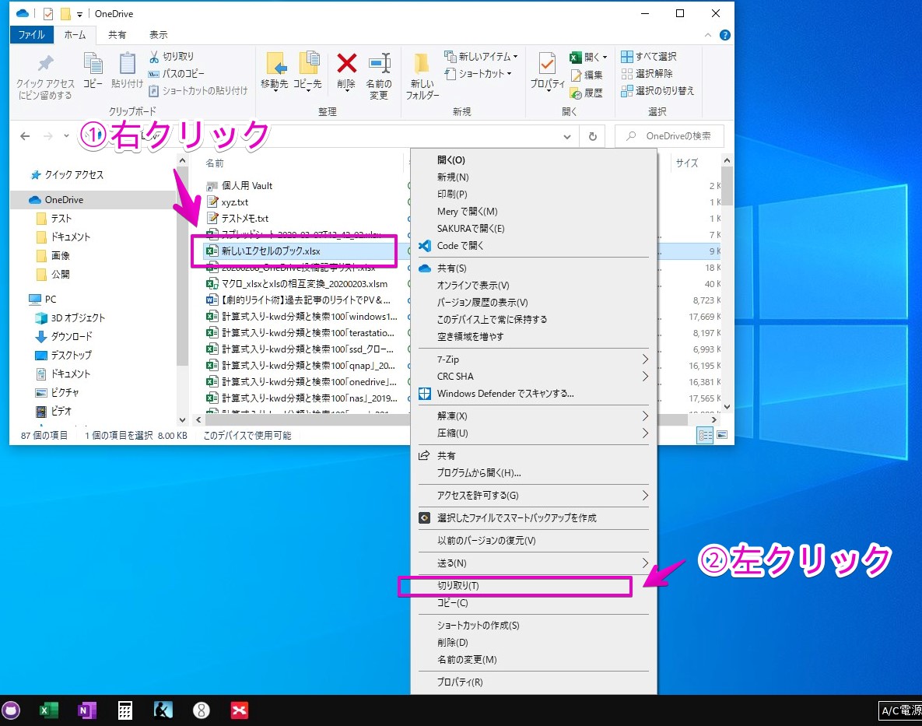The height and width of the screenshot is (726, 922).
Task: Choose Code で開く from the context menu
Action: pyautogui.click(x=533, y=246)
